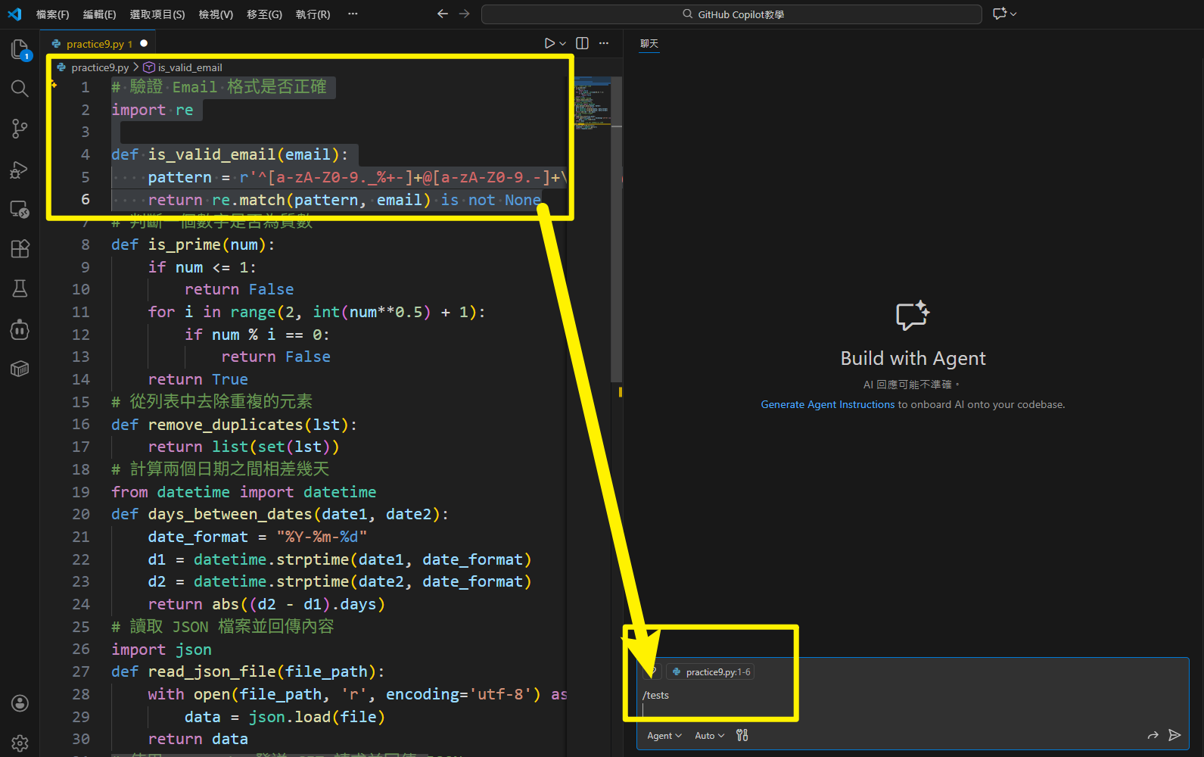Open the Source Control view
The width and height of the screenshot is (1204, 757).
pos(20,129)
